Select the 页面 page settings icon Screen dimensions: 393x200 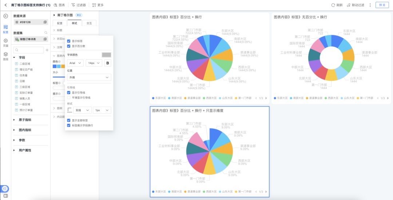[5, 43]
